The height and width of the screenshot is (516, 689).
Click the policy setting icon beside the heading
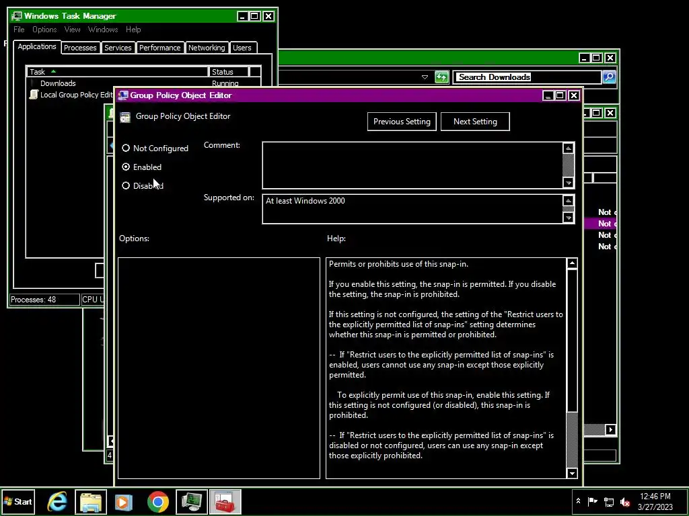click(x=125, y=117)
